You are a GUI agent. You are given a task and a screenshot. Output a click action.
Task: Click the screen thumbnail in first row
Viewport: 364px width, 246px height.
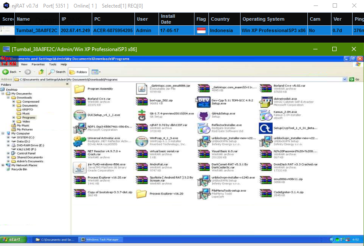pos(7,30)
